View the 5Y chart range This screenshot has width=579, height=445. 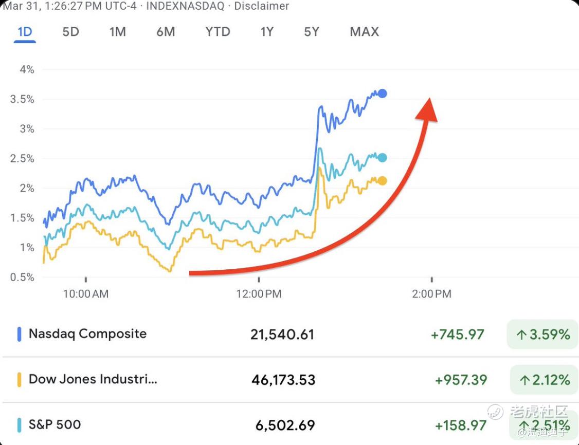coord(311,32)
